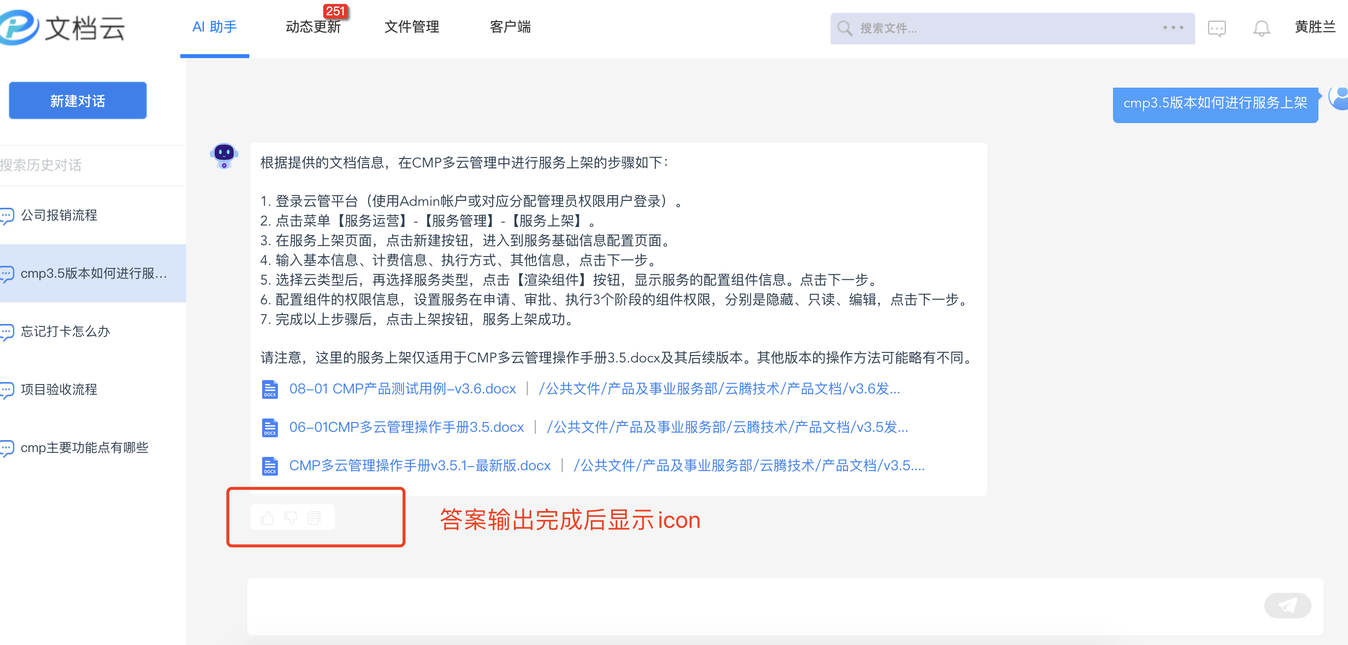Click the magnifier icon in the search bar
The image size is (1348, 645).
coord(844,28)
